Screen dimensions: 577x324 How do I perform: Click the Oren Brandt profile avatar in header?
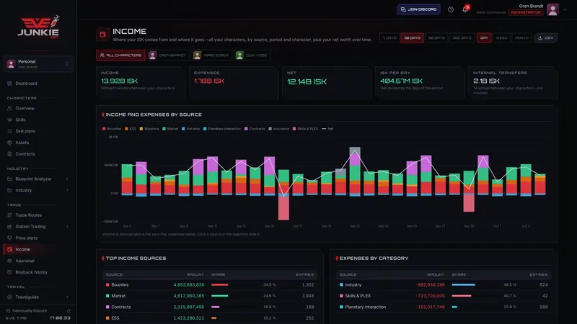tap(552, 9)
